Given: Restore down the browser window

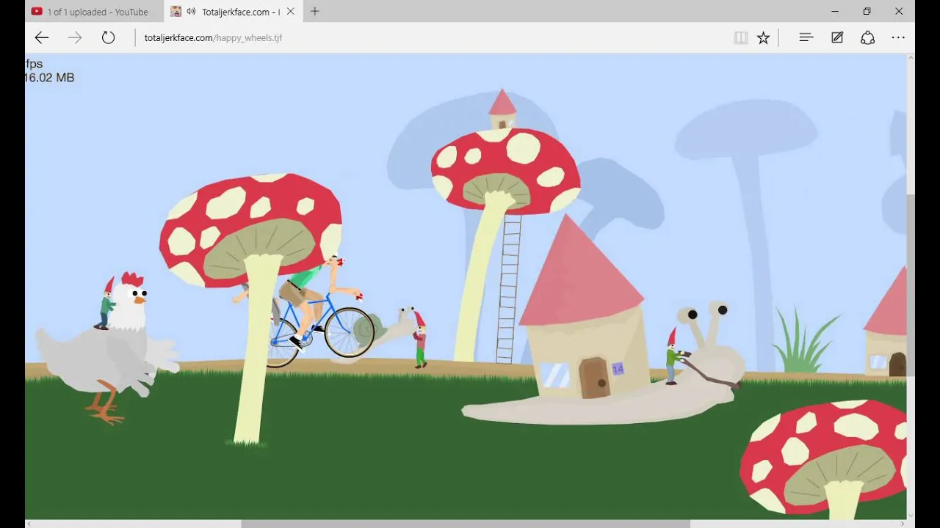Looking at the screenshot, I should pyautogui.click(x=867, y=12).
